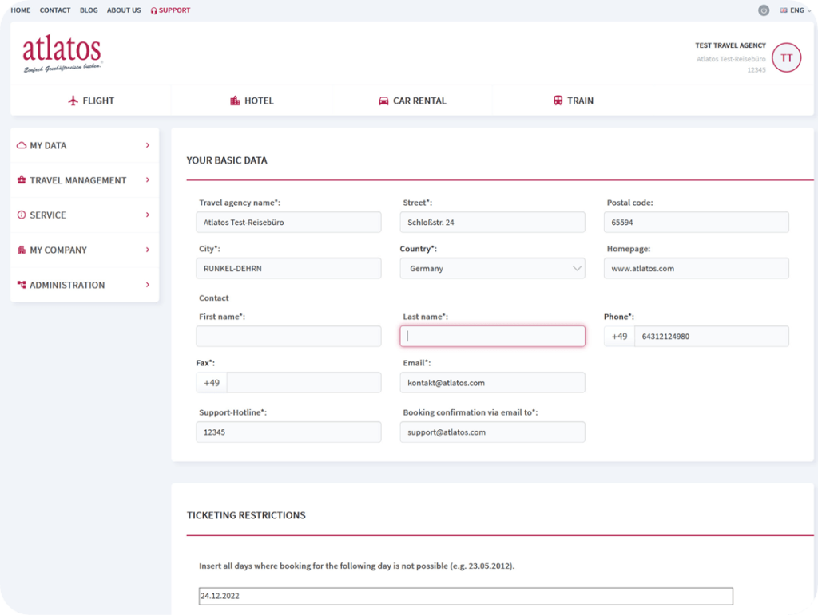Open the ENG language selector
The image size is (818, 615).
coord(792,10)
